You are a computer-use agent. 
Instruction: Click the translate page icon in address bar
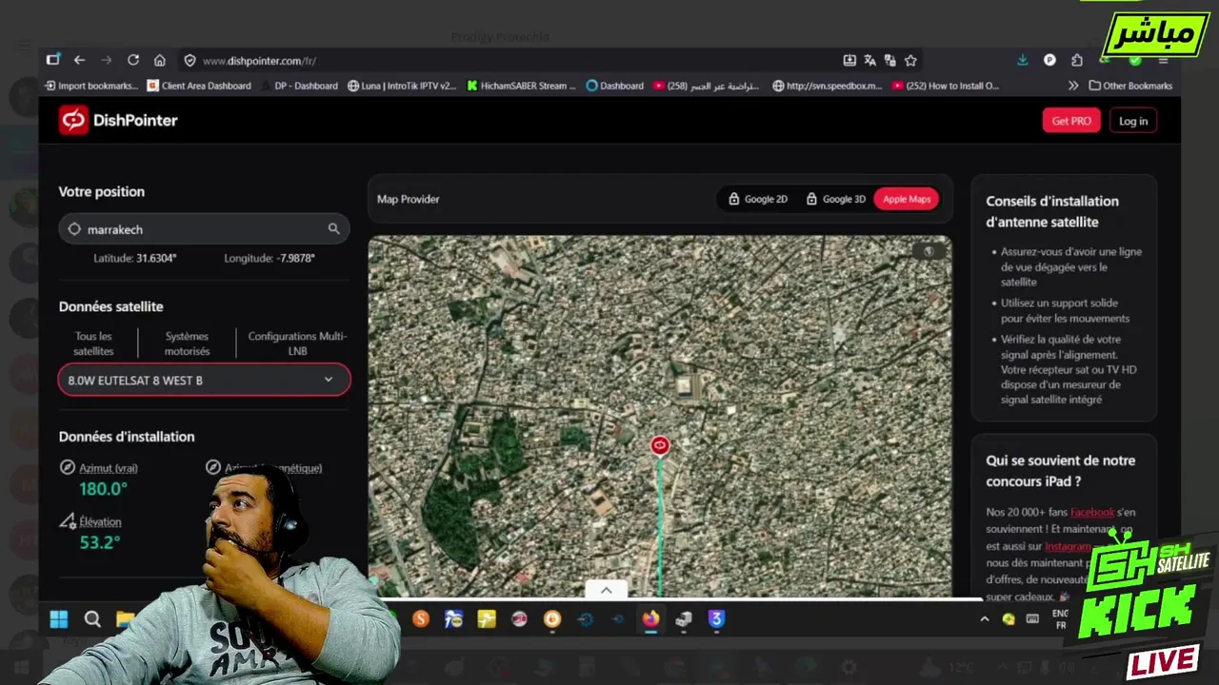tap(869, 60)
